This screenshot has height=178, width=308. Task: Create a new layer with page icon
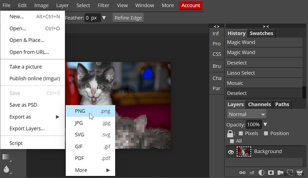290,172
